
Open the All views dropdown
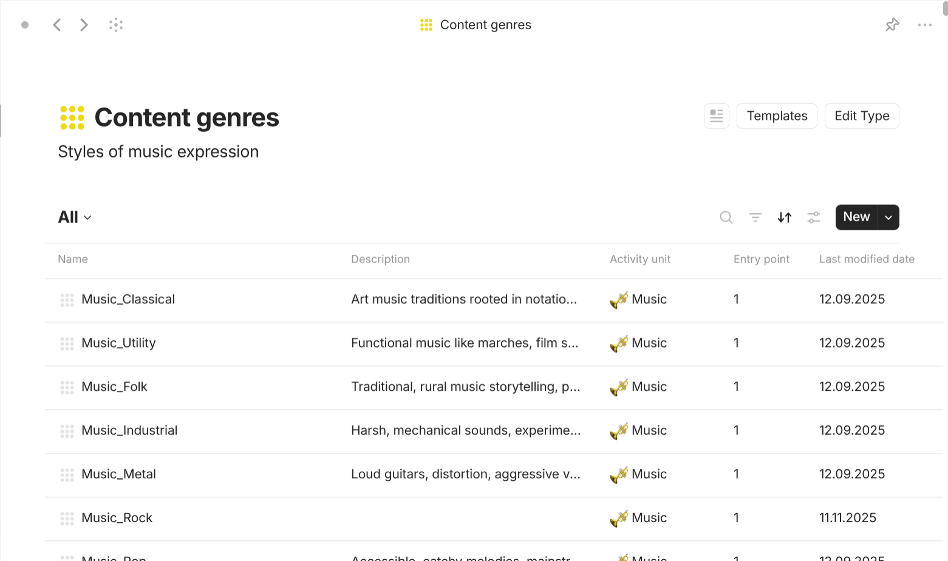click(74, 217)
